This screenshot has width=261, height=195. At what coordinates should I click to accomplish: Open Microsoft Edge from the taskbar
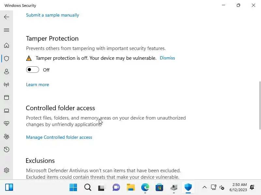click(145, 187)
